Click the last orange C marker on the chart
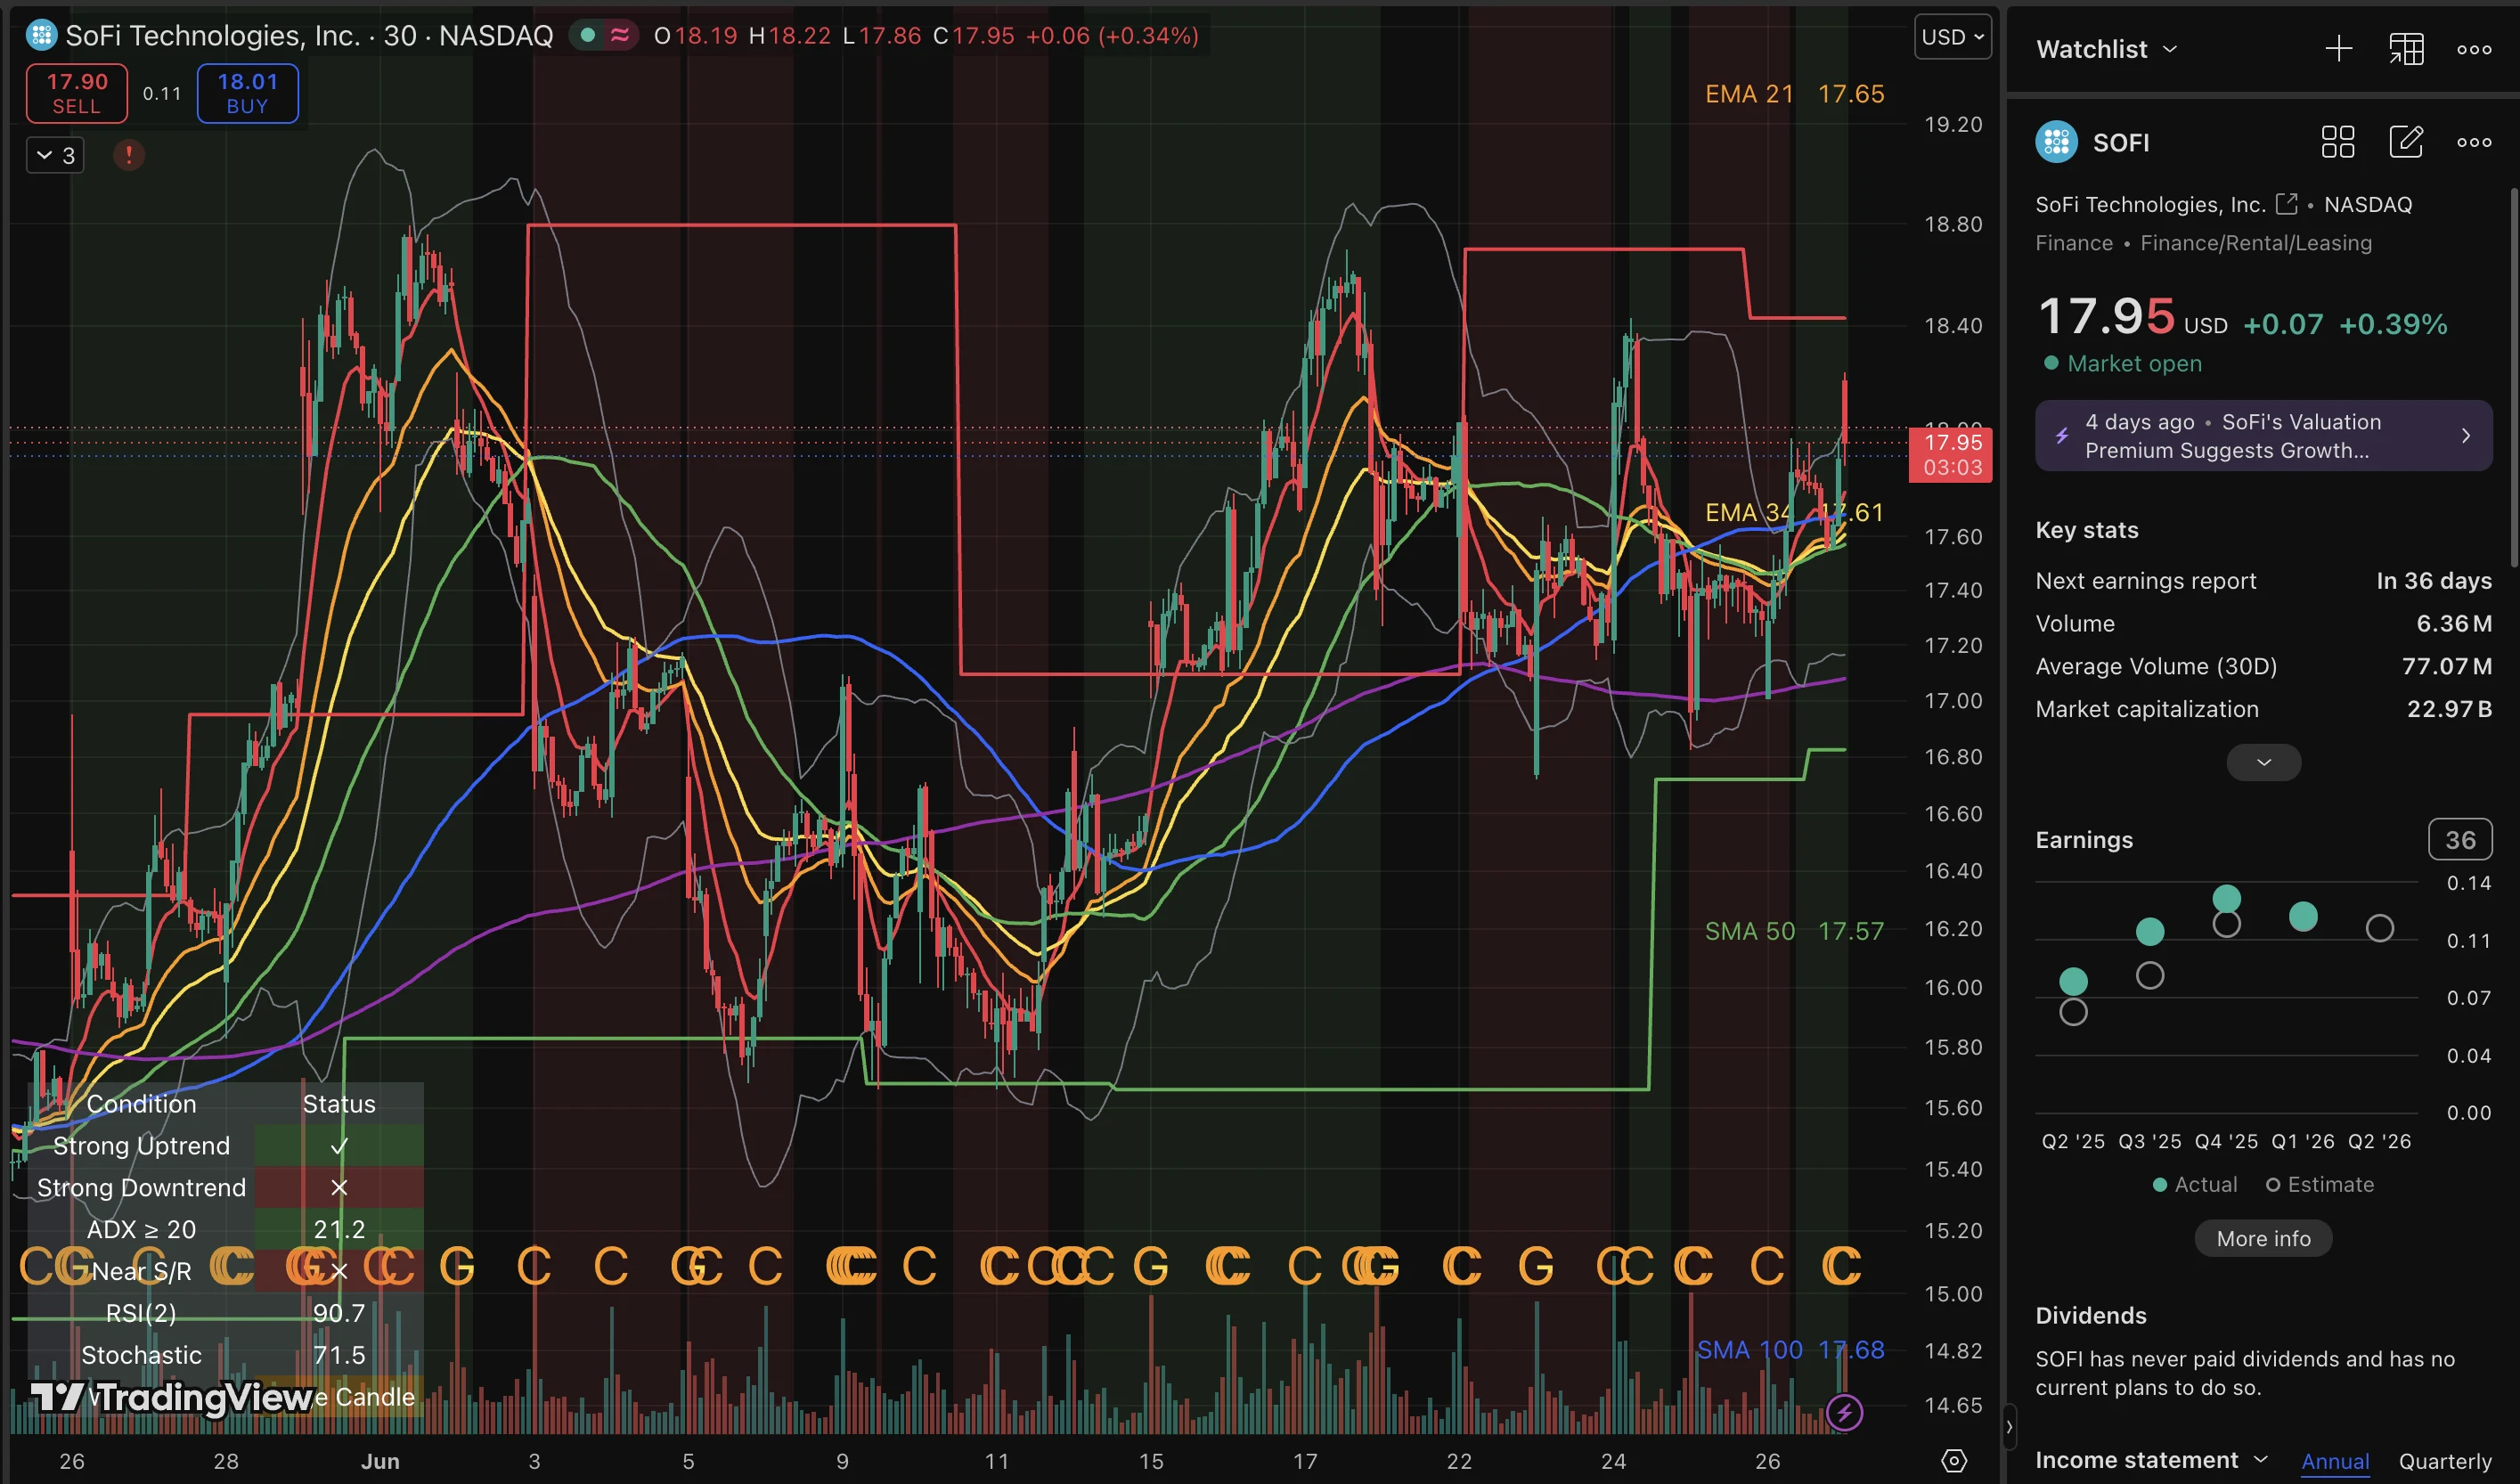The image size is (2520, 1484). 1842,1266
